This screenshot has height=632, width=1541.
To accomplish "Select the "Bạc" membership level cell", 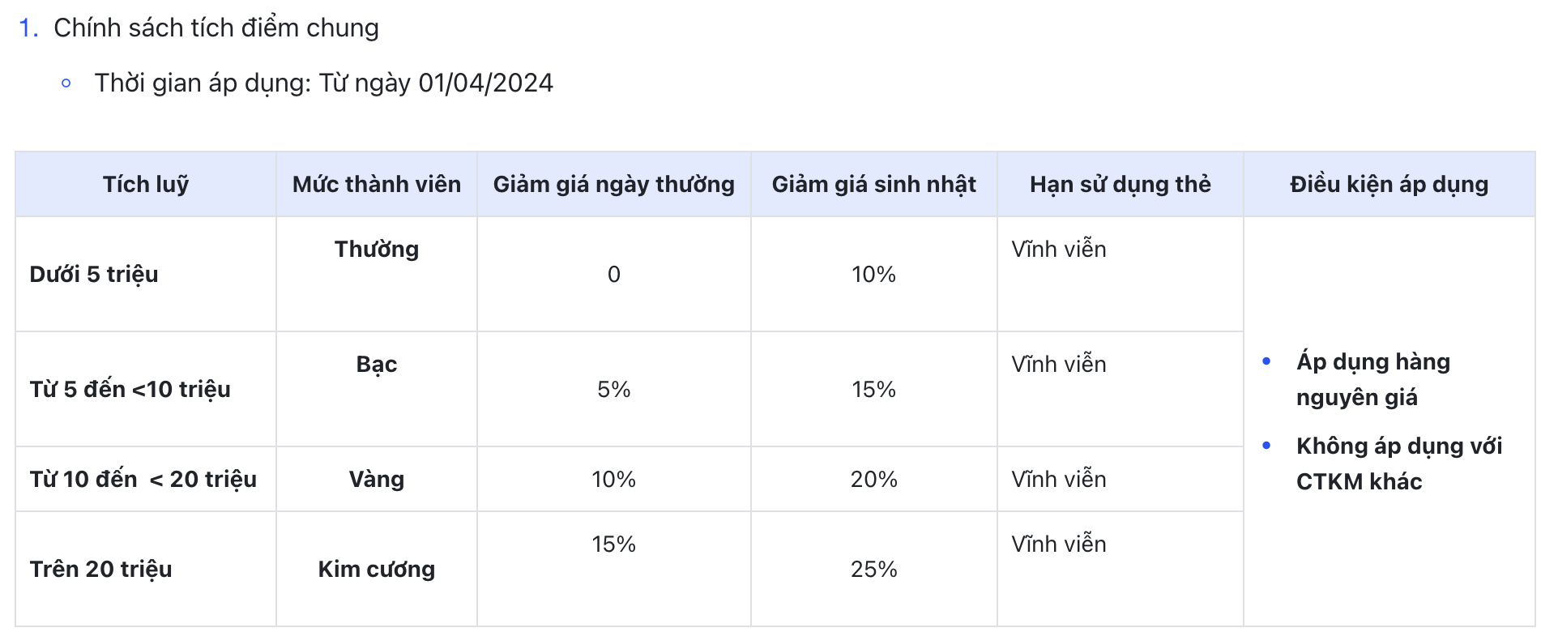I will pos(377,365).
